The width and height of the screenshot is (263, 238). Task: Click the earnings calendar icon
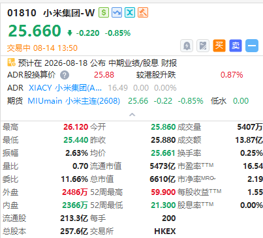pyautogui.click(x=11, y=63)
